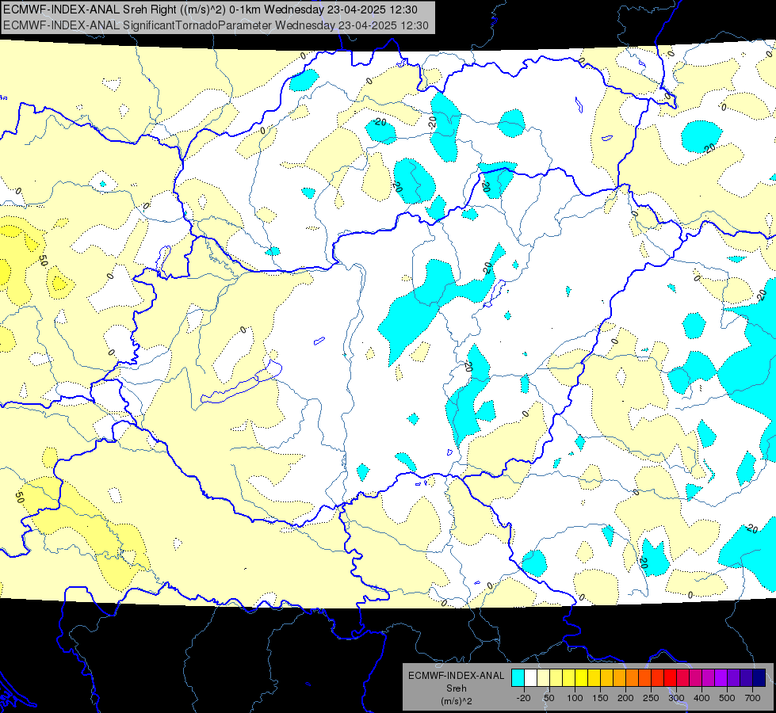Click the '200' legend scale value
This screenshot has width=776, height=713.
tap(625, 698)
